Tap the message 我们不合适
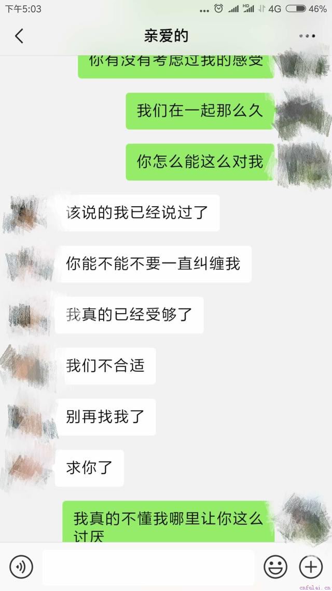Screen dimensions: 332x591 click(x=105, y=366)
